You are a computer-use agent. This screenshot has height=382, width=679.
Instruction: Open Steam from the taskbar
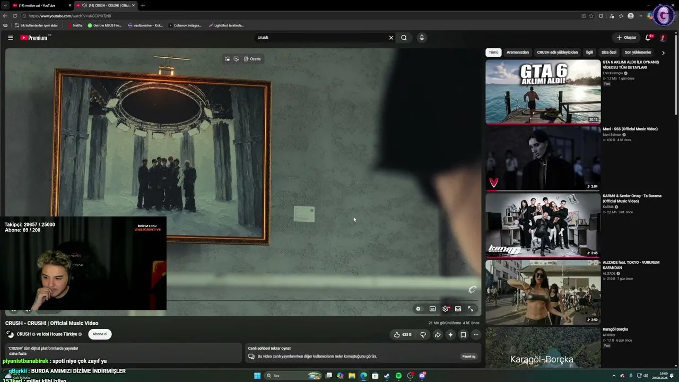pos(387,376)
